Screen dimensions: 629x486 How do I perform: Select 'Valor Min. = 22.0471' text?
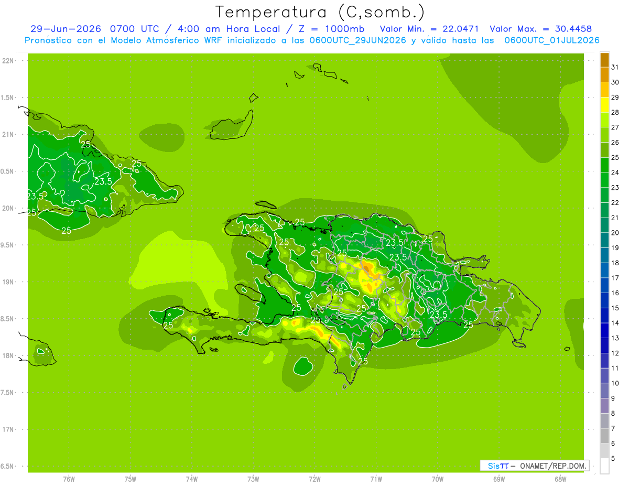tap(429, 29)
